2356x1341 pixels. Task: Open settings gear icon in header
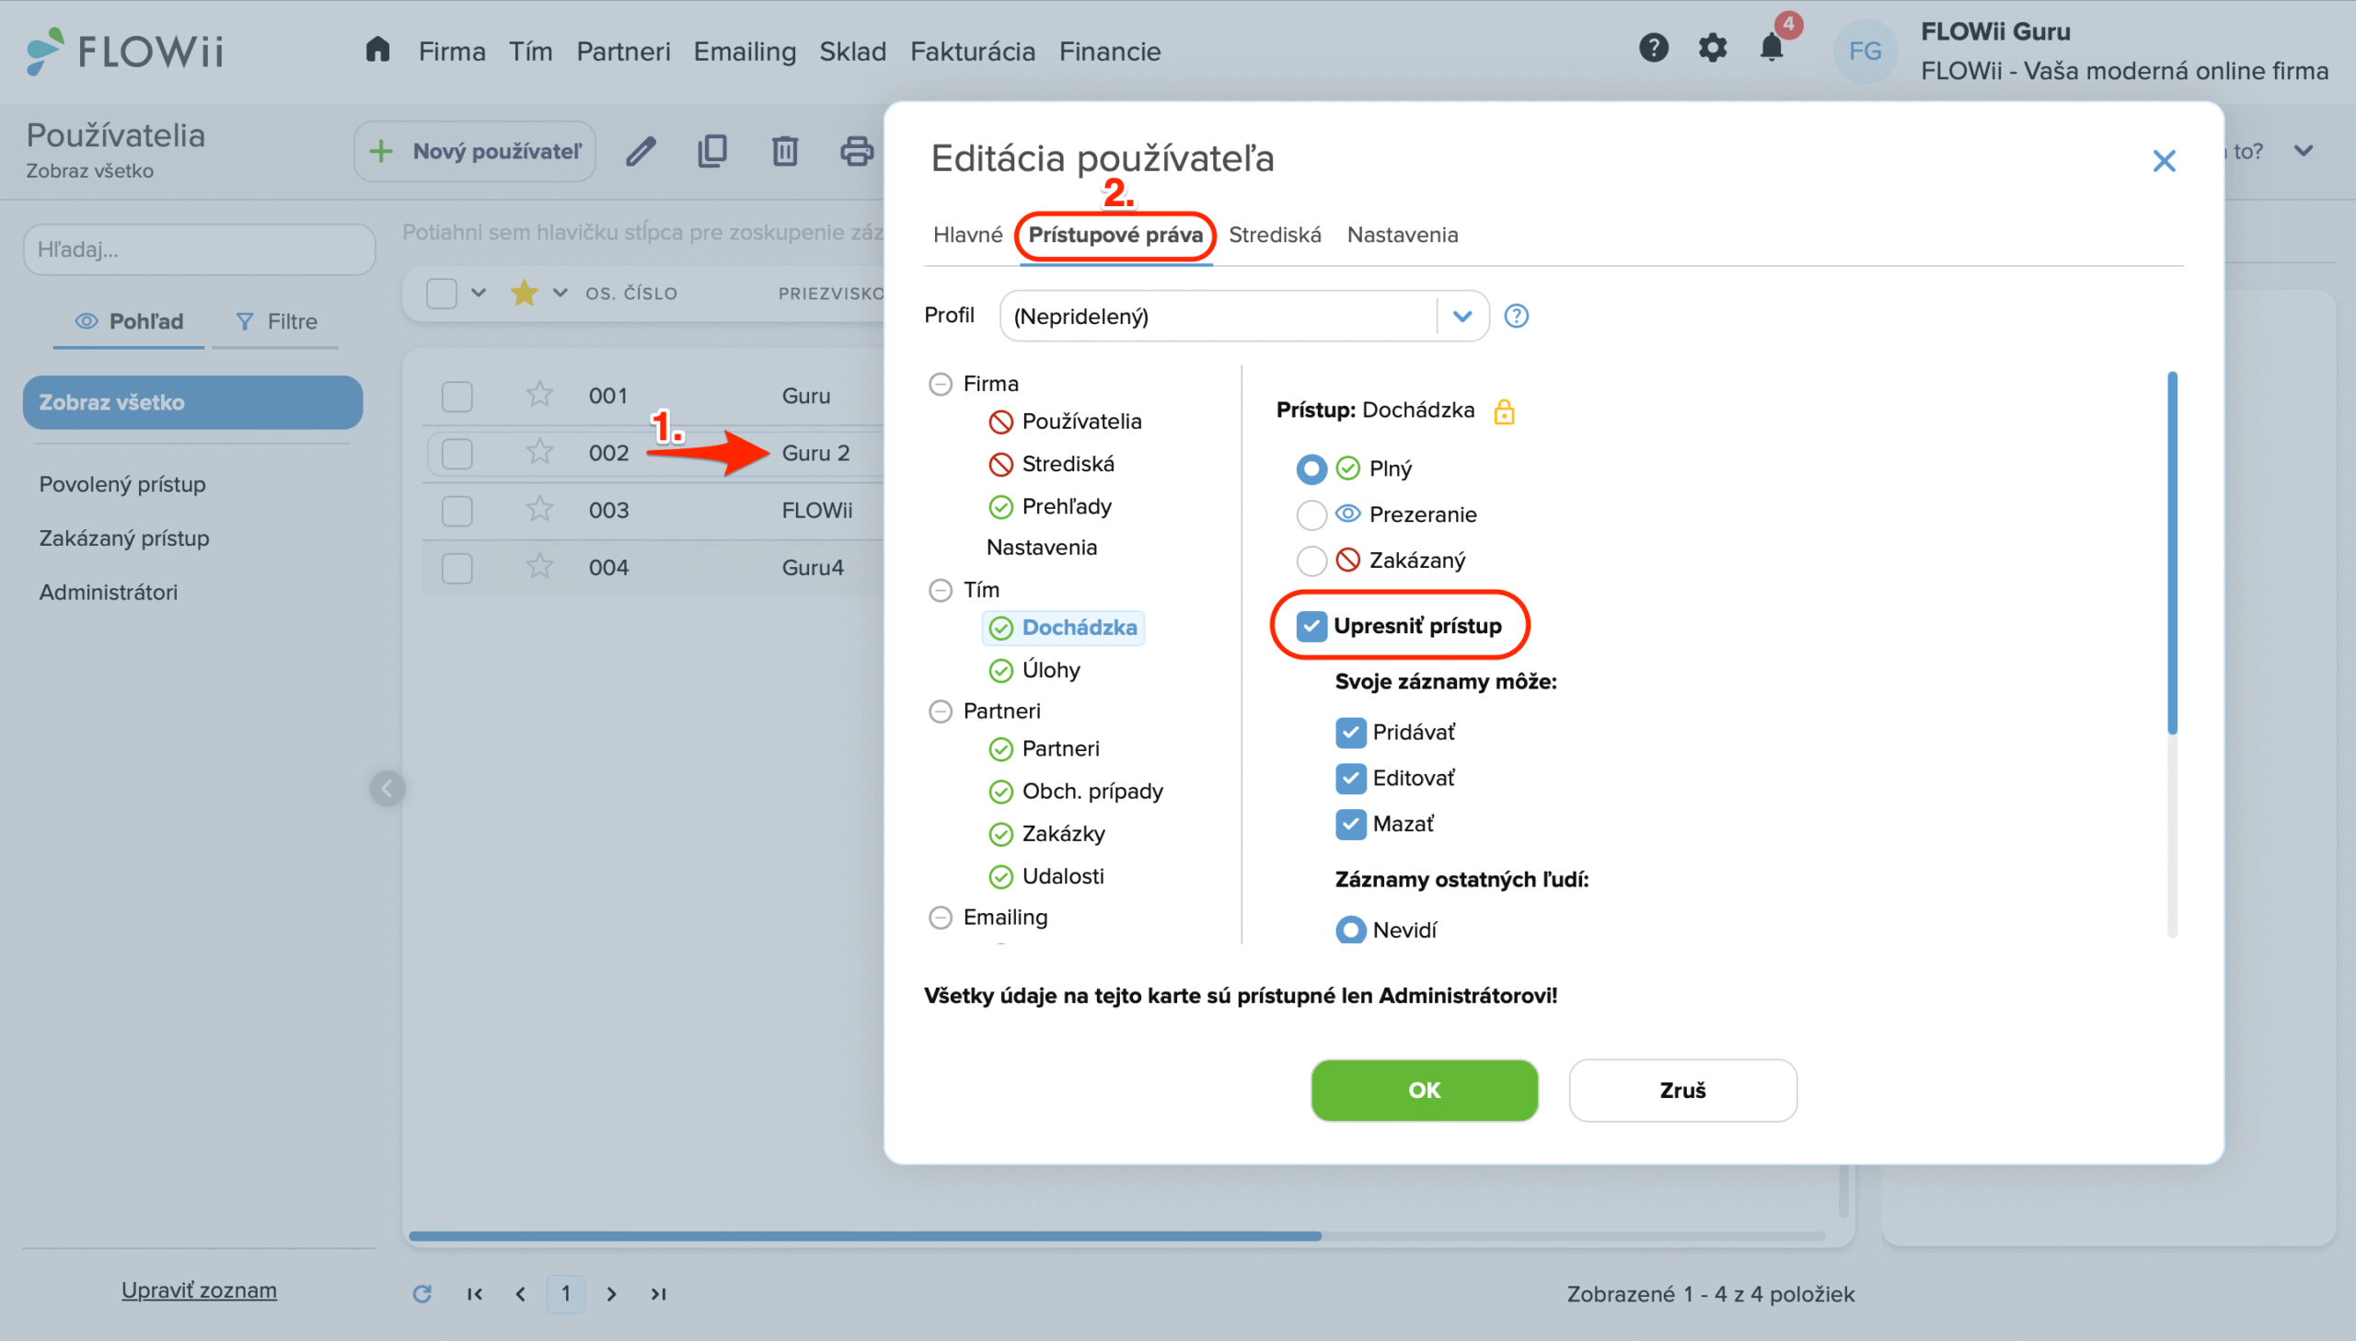[x=1712, y=48]
